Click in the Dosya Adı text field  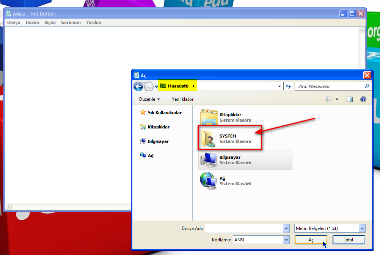(x=244, y=228)
